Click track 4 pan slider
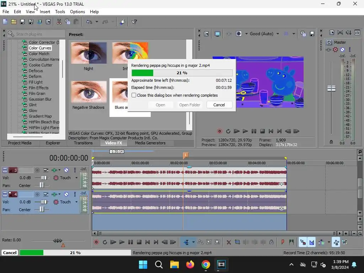 point(42,209)
